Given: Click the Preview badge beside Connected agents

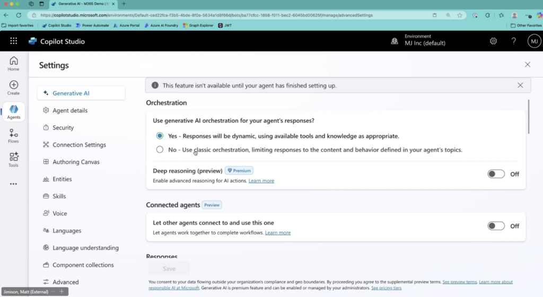Looking at the screenshot, I should tap(212, 205).
